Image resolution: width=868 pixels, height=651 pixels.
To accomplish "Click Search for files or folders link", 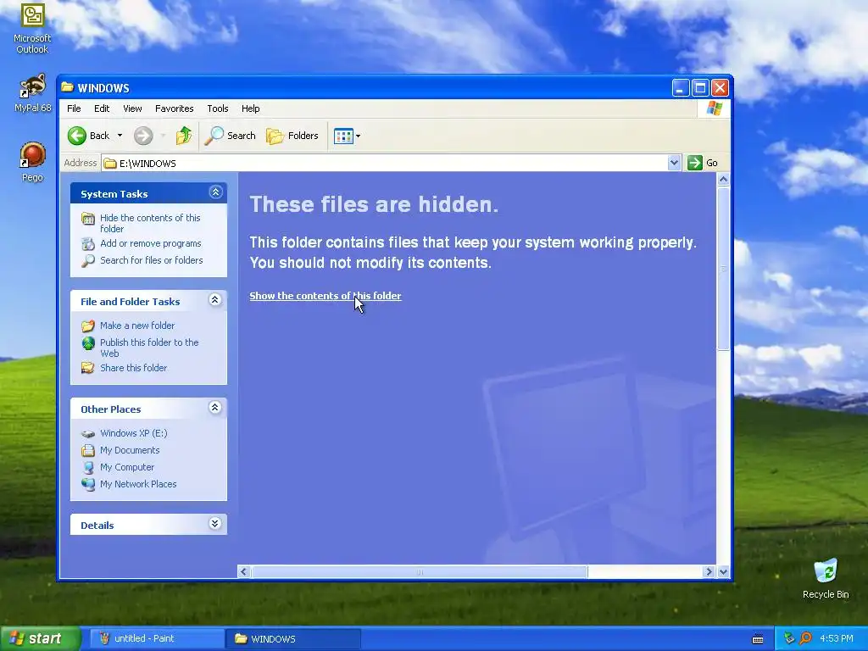I will (x=151, y=260).
